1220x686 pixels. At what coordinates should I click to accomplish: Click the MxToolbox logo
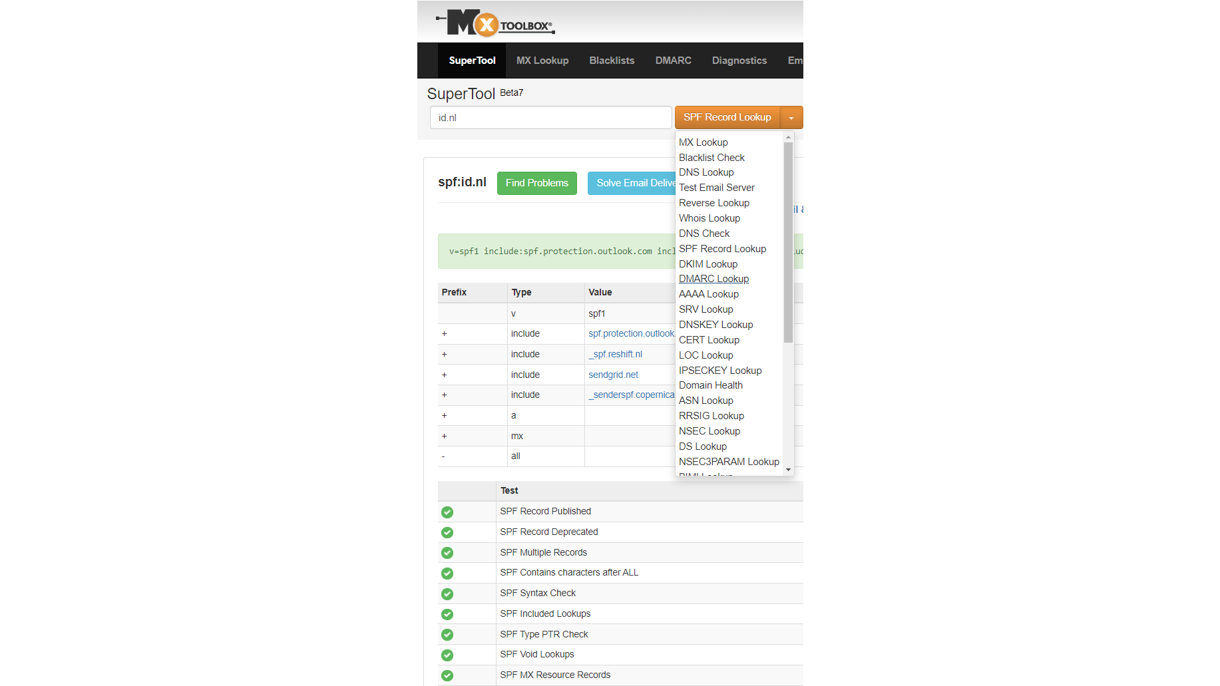click(495, 23)
